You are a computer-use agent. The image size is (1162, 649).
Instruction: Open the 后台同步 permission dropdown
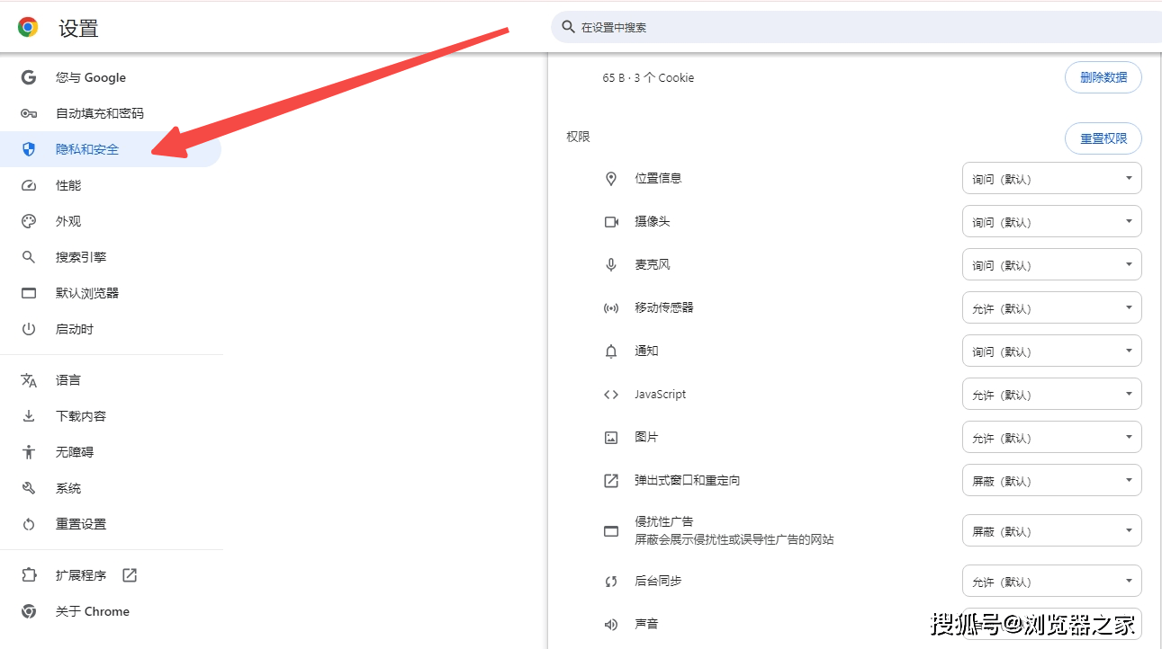tap(1052, 581)
